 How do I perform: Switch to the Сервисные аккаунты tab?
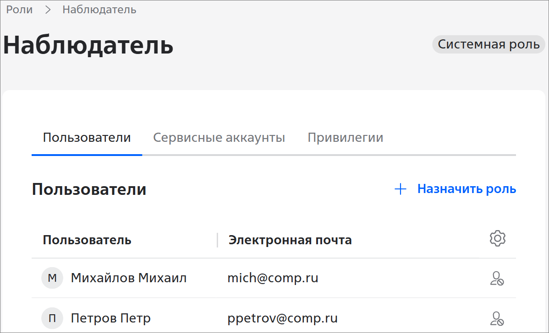point(219,138)
